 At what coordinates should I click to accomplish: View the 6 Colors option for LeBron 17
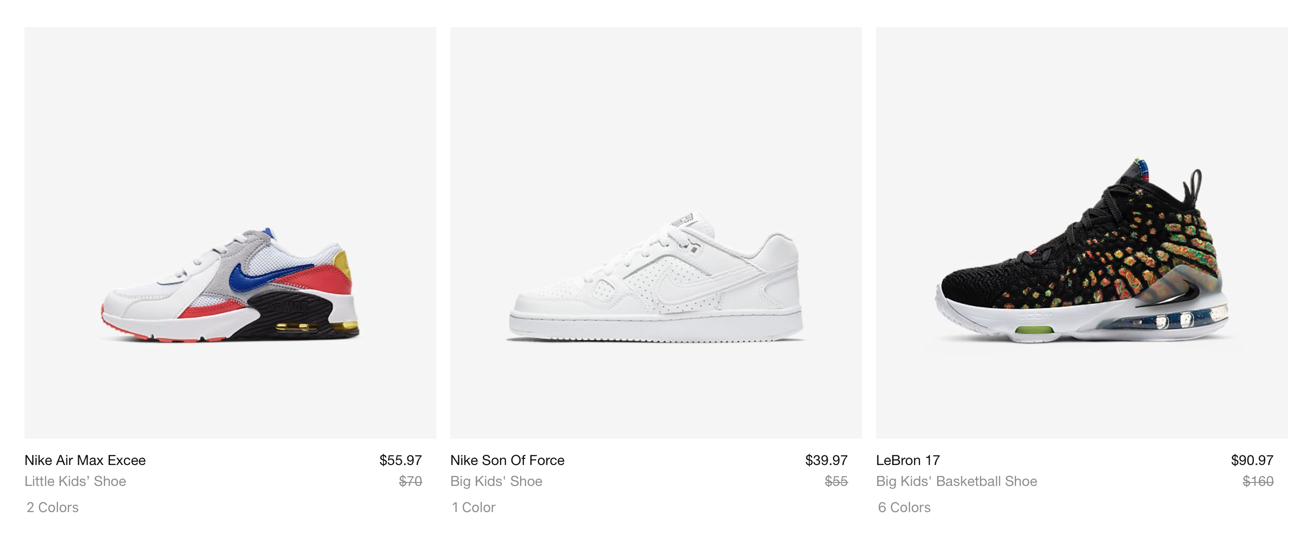(904, 507)
